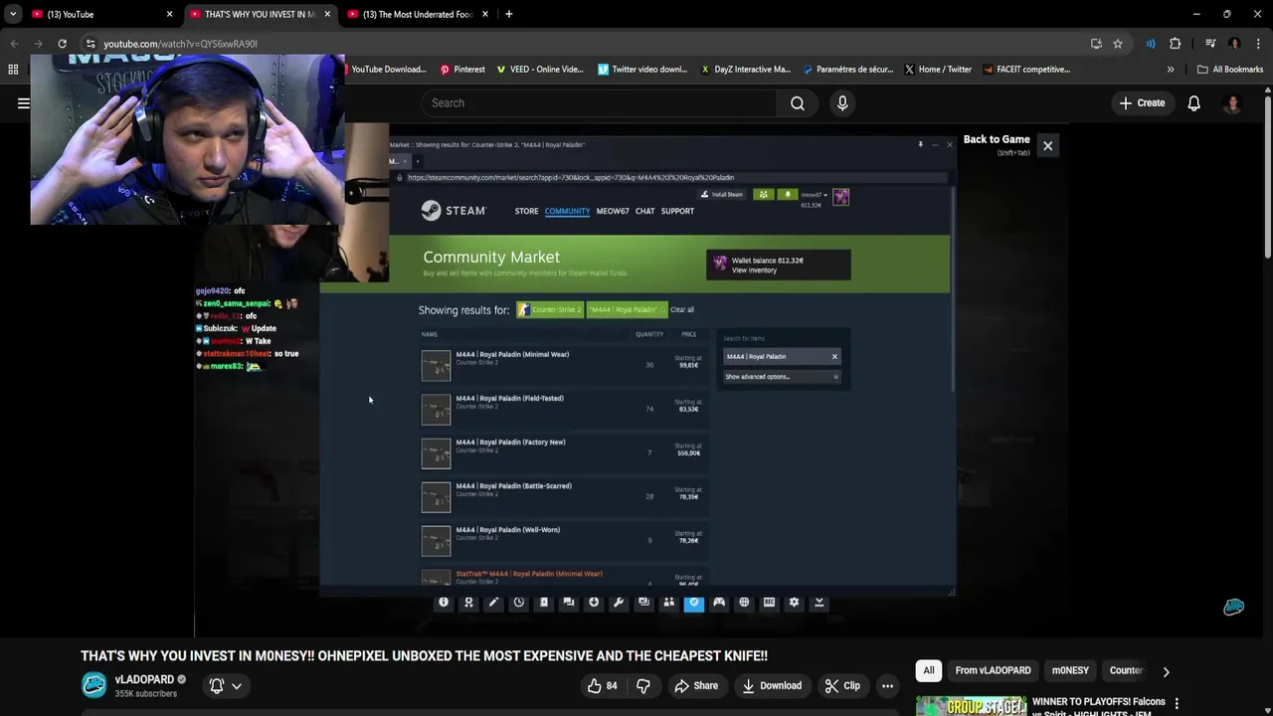
Task: Open the YouTube hamburger guide menu
Action: 23,103
